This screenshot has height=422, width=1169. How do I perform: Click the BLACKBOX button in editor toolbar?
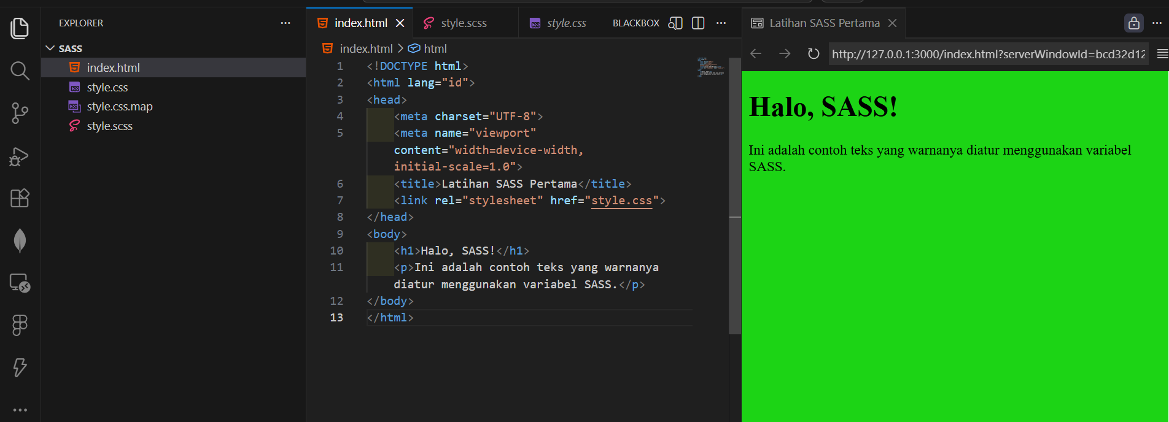[x=636, y=23]
